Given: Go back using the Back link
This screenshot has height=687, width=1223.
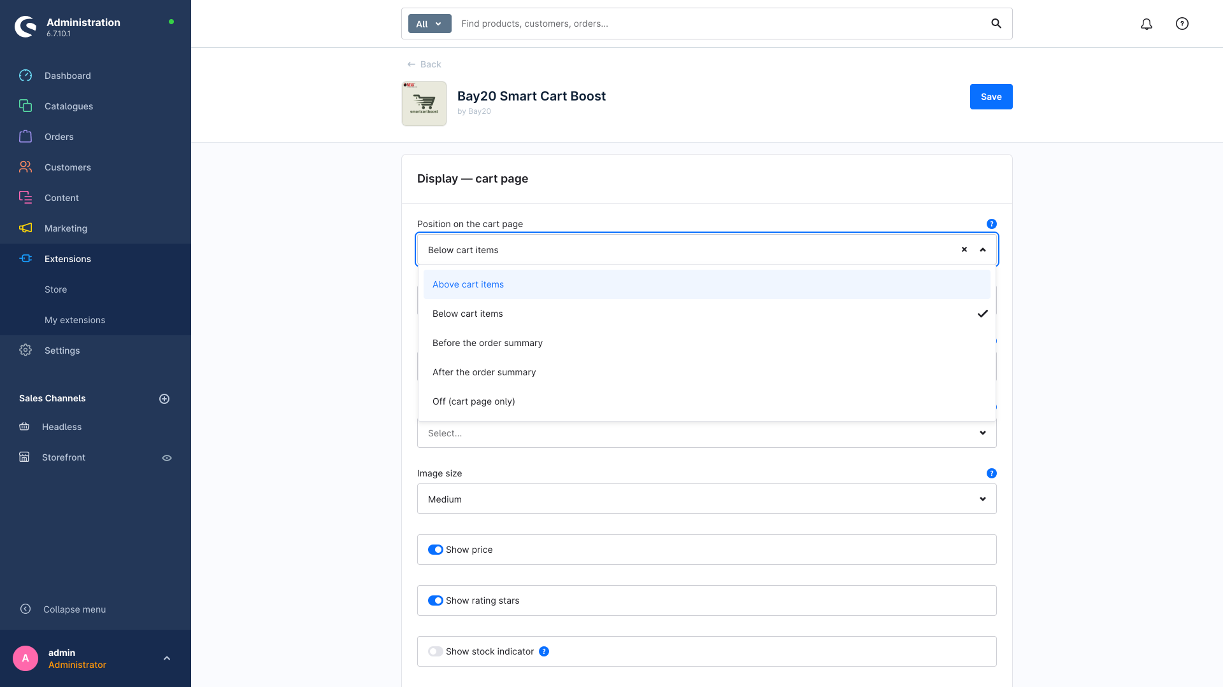Looking at the screenshot, I should 424,64.
